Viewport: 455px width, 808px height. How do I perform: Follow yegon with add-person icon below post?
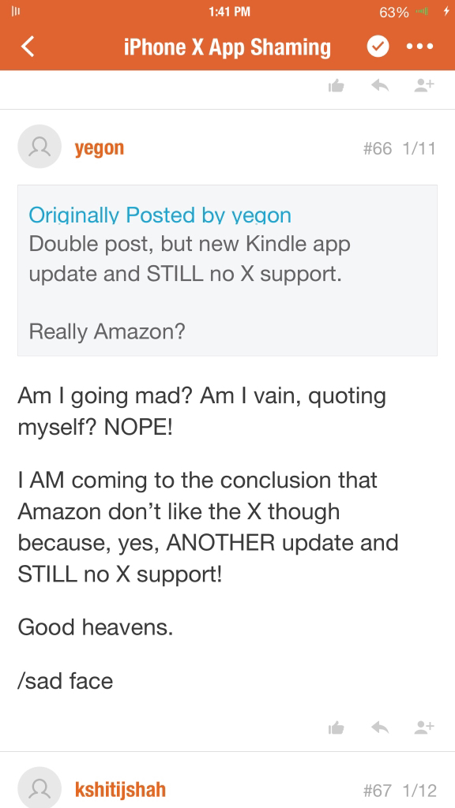point(424,727)
